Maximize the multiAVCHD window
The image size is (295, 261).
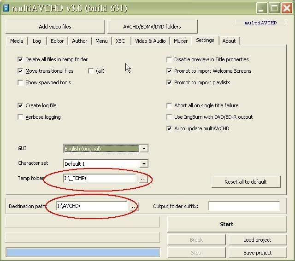[x=274, y=8]
